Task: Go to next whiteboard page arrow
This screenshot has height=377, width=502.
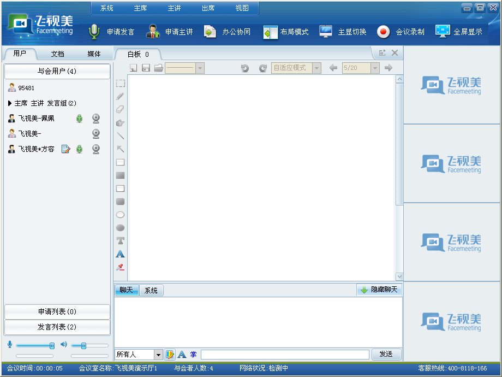Action: (389, 68)
